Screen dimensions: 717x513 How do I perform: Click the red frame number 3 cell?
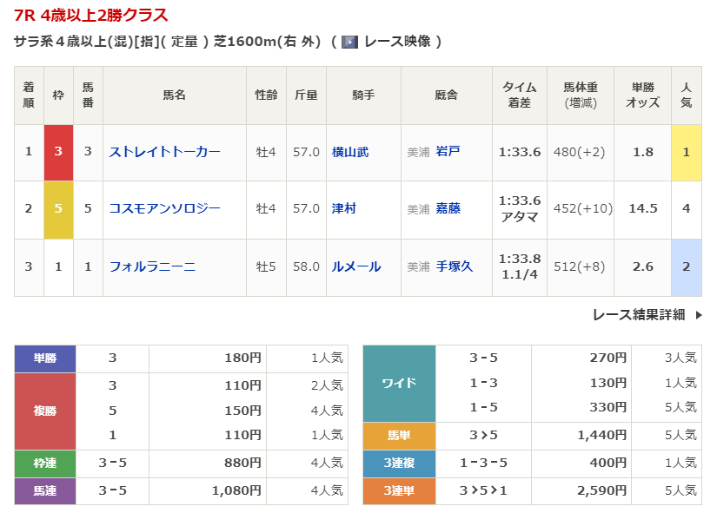click(x=58, y=152)
